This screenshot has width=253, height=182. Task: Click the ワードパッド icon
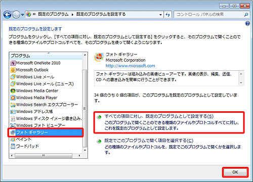pyautogui.click(x=13, y=146)
